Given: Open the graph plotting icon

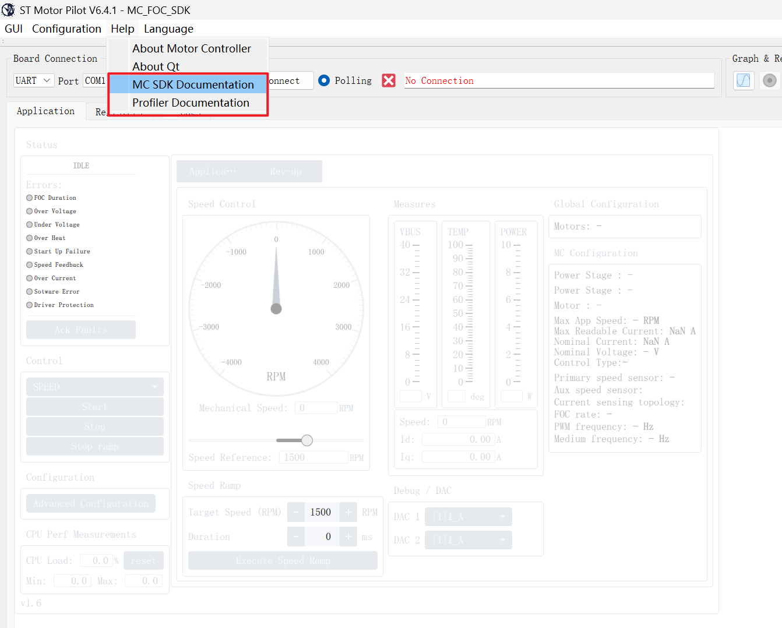Looking at the screenshot, I should click(x=744, y=80).
